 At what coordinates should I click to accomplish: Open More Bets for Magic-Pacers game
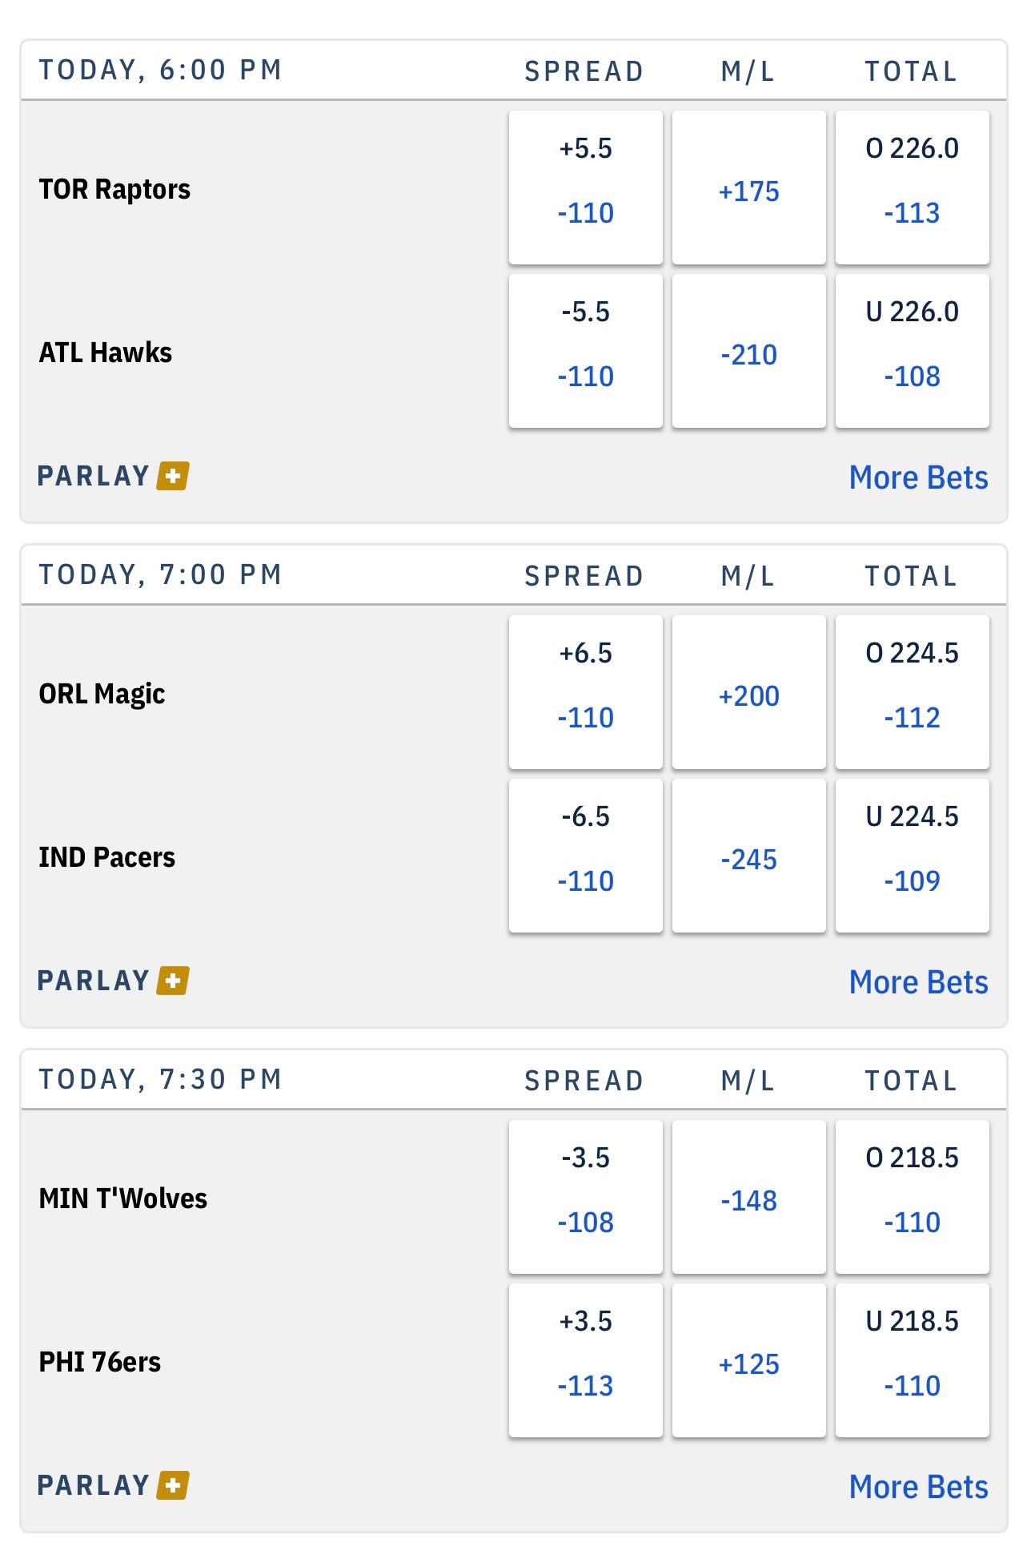tap(918, 982)
